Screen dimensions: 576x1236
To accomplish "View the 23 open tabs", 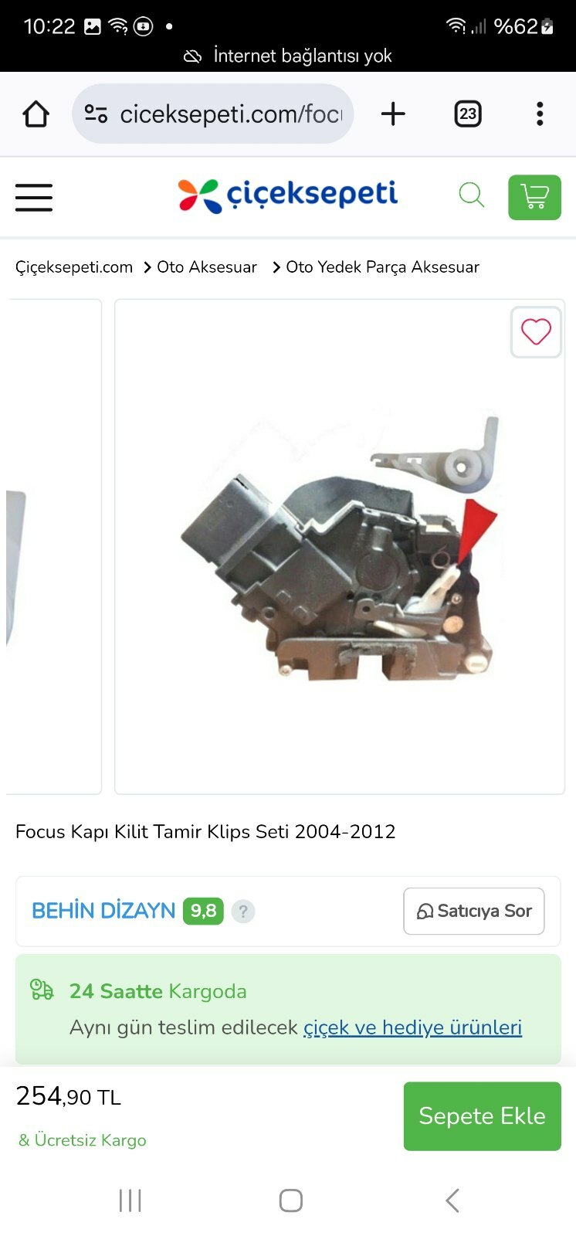I will pos(468,114).
